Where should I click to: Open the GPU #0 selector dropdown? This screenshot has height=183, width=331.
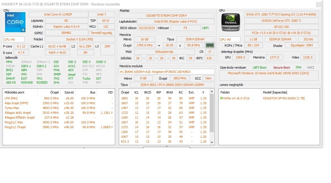tap(230, 40)
